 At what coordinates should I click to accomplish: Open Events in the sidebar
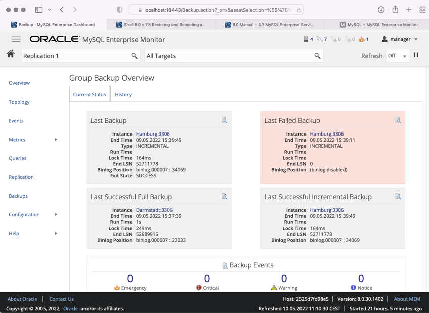pos(16,121)
